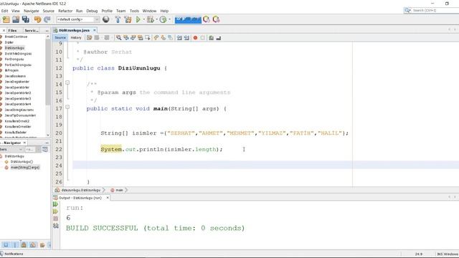Screen dimensions: 459x258
Task: Click the Shift Line Left icon
Action: (x=179, y=38)
